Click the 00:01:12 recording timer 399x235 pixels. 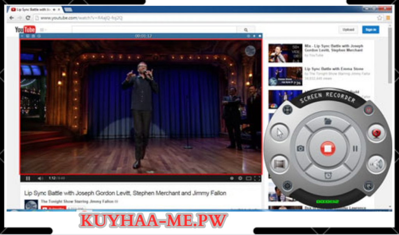pos(143,36)
